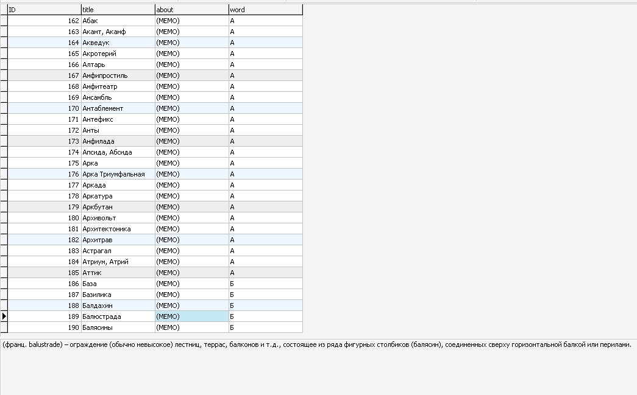
Task: Select the row marker beside Аттик
Action: 4,273
